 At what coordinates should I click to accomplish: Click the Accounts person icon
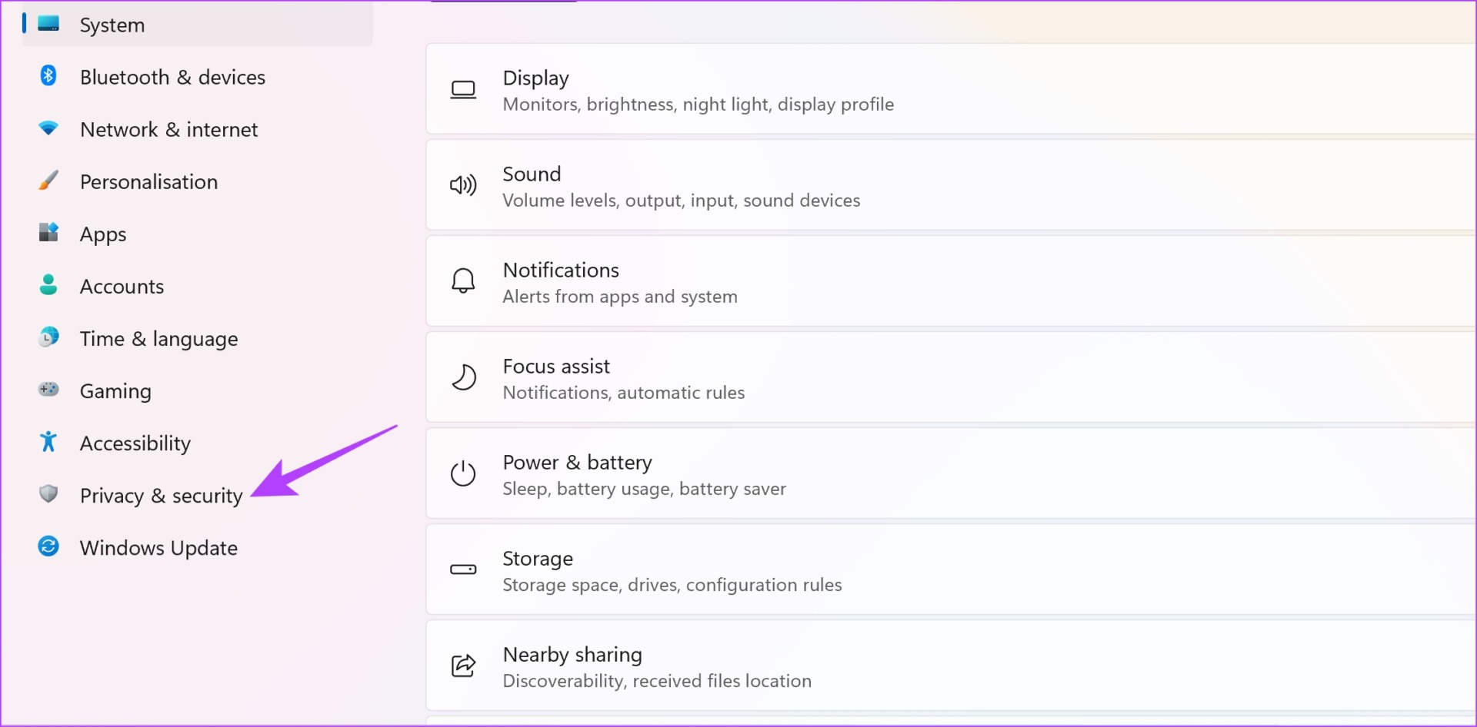click(x=48, y=285)
